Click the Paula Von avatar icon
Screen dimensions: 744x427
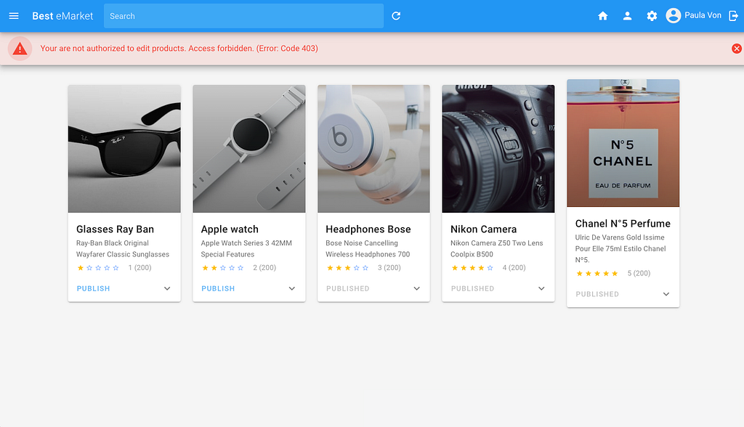click(x=674, y=16)
